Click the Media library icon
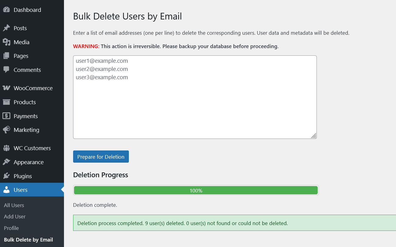The image size is (396, 247). click(x=6, y=42)
